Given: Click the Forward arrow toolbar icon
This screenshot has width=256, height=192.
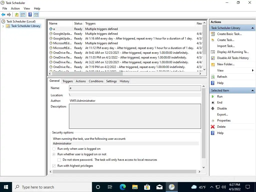Looking at the screenshot, I should [9, 15].
